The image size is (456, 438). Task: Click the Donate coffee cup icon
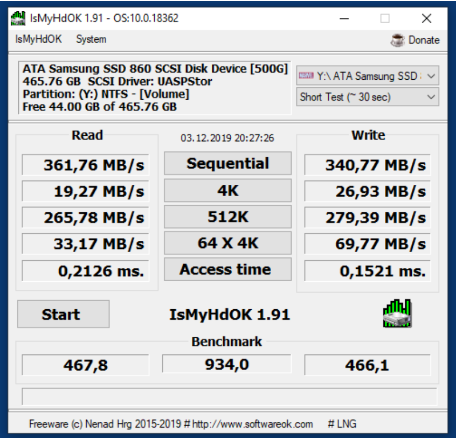[398, 40]
